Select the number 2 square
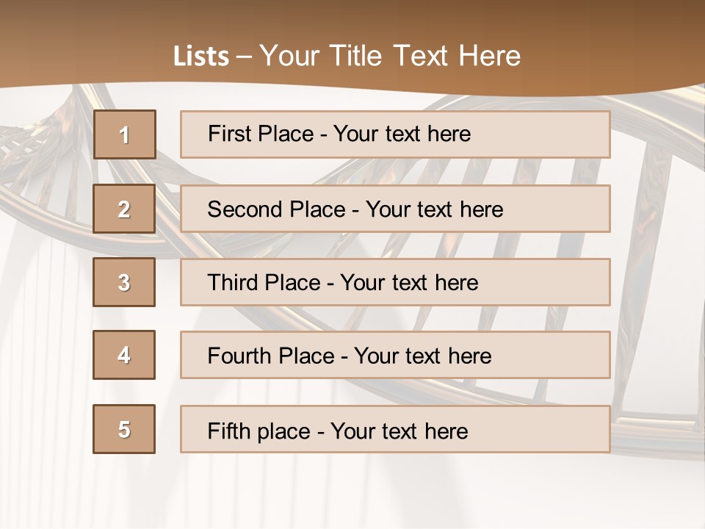The width and height of the screenshot is (705, 529). point(124,209)
